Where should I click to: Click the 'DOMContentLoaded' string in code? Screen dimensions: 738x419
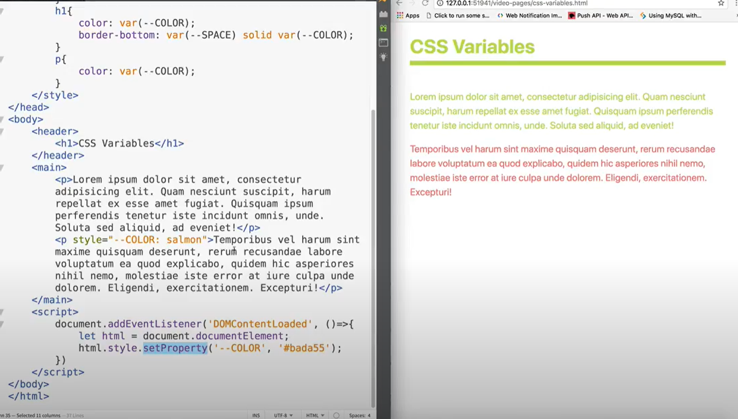[x=260, y=324]
